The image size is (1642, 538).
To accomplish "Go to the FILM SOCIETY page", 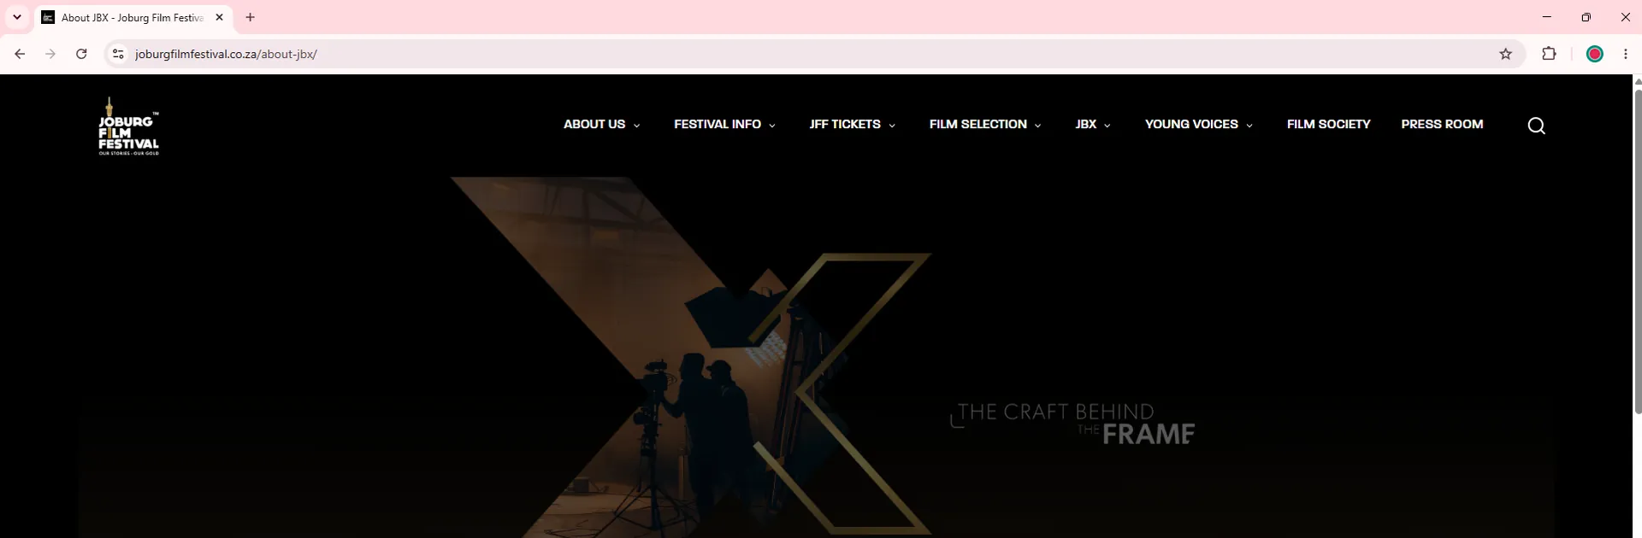I will [x=1328, y=124].
